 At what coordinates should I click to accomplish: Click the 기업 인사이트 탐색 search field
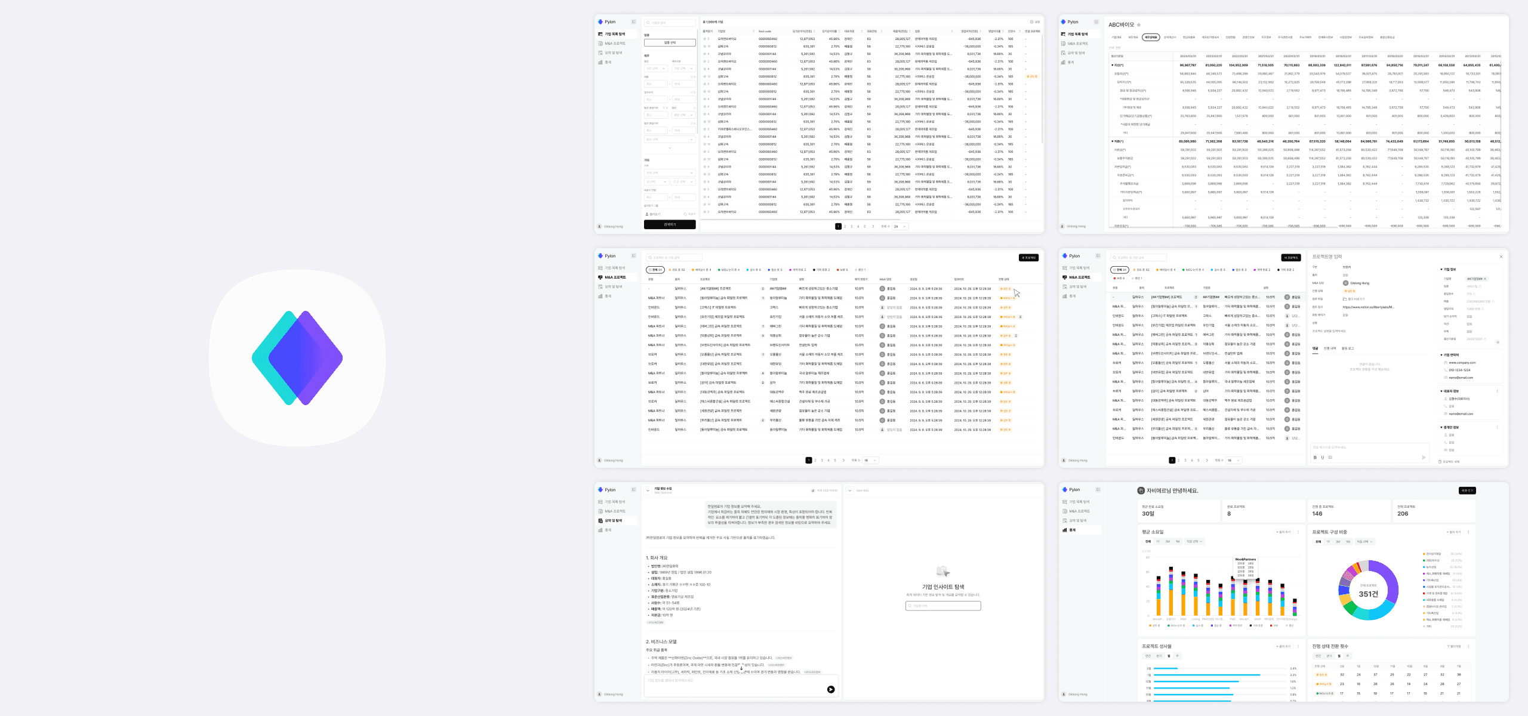(943, 606)
